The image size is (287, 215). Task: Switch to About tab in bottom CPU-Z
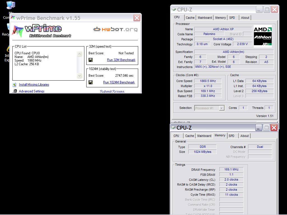point(244,136)
